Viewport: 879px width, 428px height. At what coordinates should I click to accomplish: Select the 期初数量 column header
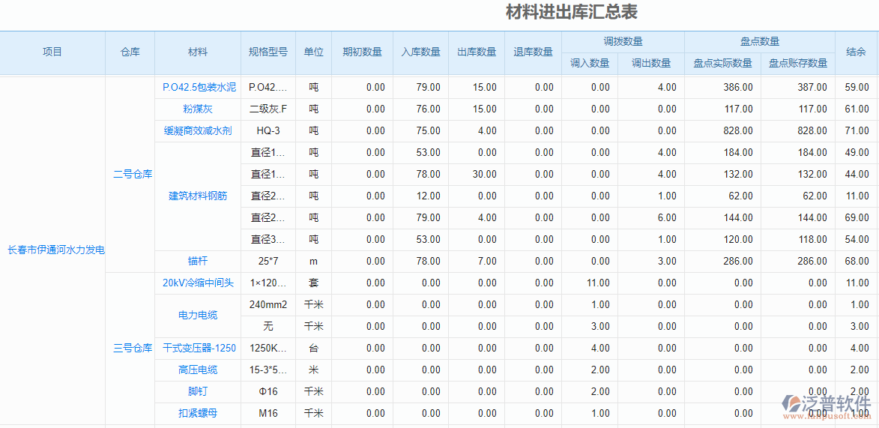coord(363,52)
